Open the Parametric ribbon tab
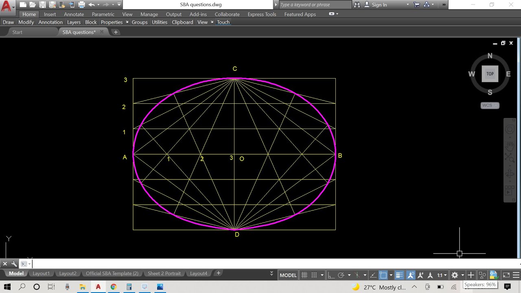 (103, 14)
